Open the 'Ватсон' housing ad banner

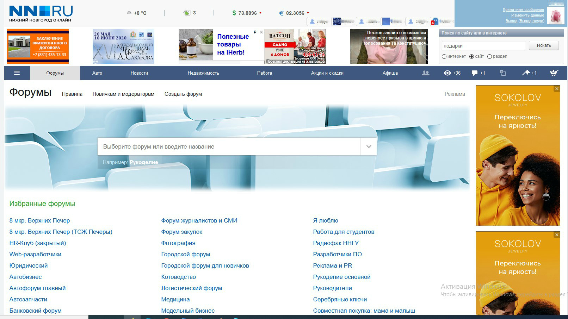click(x=295, y=46)
